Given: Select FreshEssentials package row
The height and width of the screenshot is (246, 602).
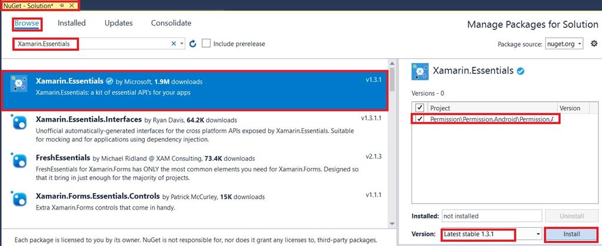Looking at the screenshot, I should pyautogui.click(x=194, y=167).
